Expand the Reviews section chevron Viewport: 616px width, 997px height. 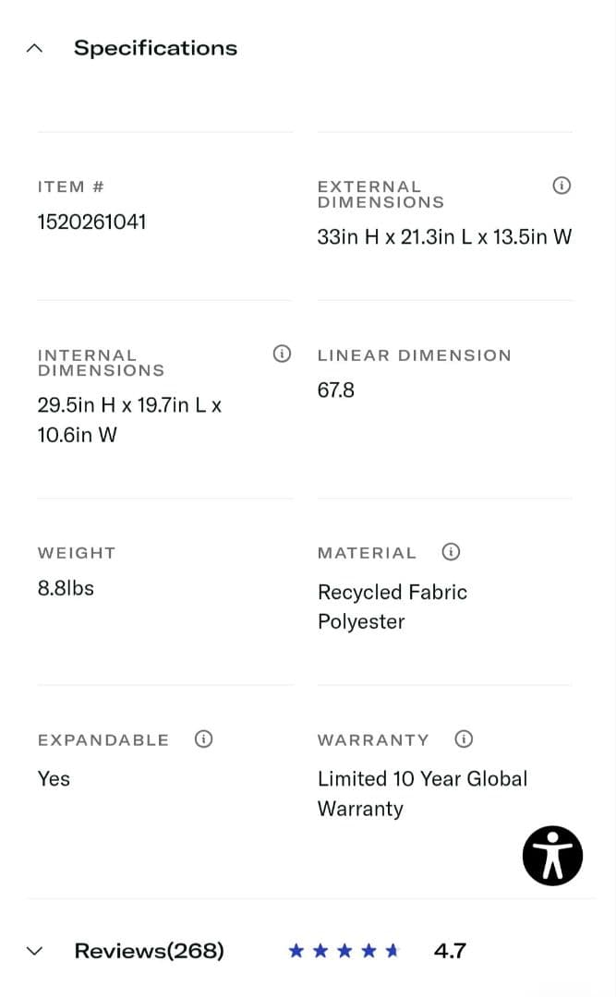pos(35,951)
